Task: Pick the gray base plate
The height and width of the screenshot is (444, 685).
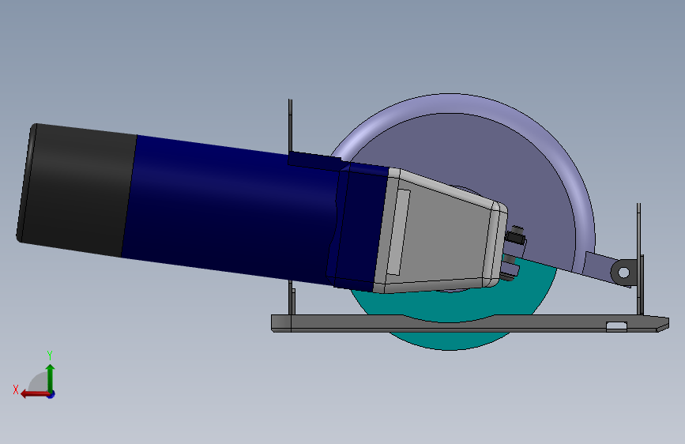Action: [x=469, y=323]
